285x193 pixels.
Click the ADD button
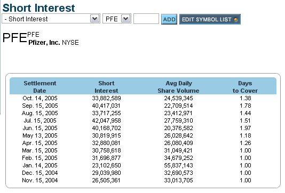(x=169, y=19)
